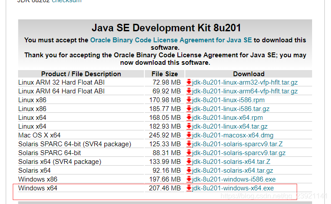Viewport: 331px width, 204px height.
Task: Click the 69.92 MB file size
Action: click(x=166, y=91)
